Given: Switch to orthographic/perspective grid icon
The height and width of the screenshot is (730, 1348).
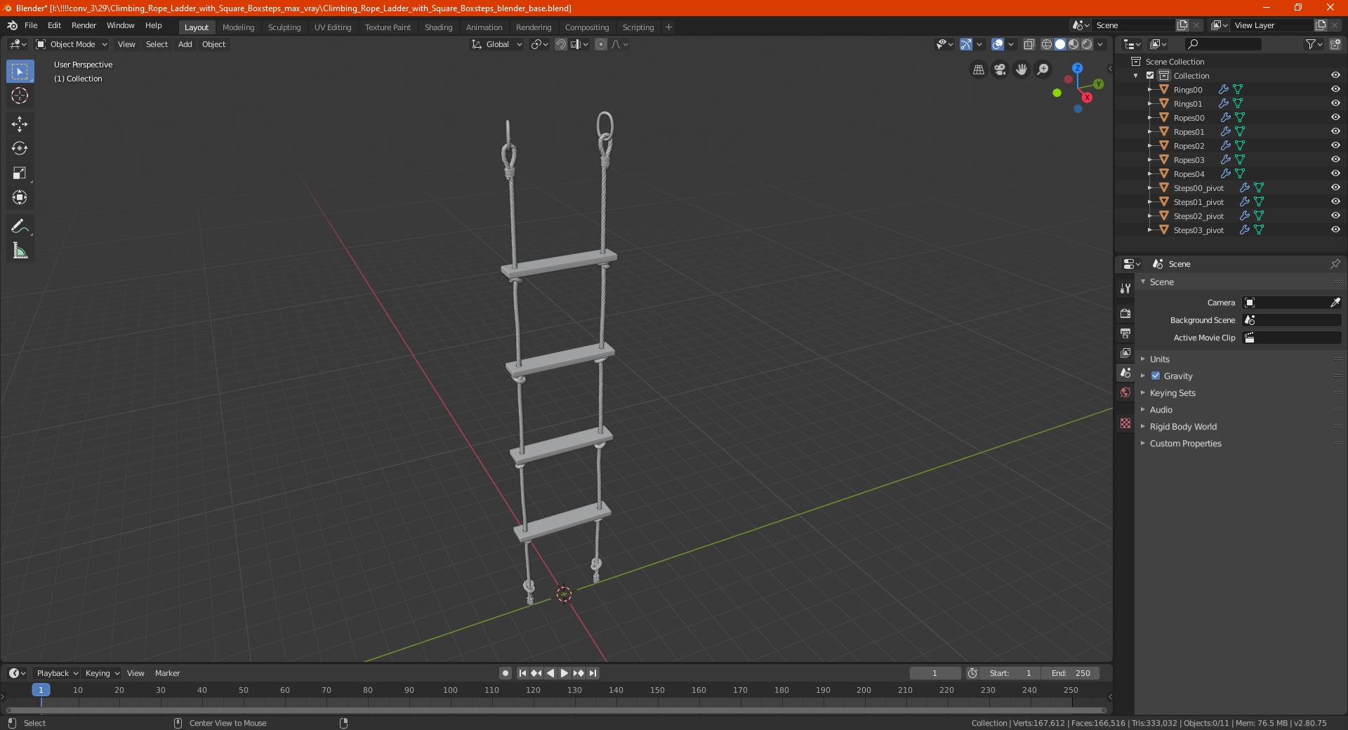Looking at the screenshot, I should click(x=978, y=69).
